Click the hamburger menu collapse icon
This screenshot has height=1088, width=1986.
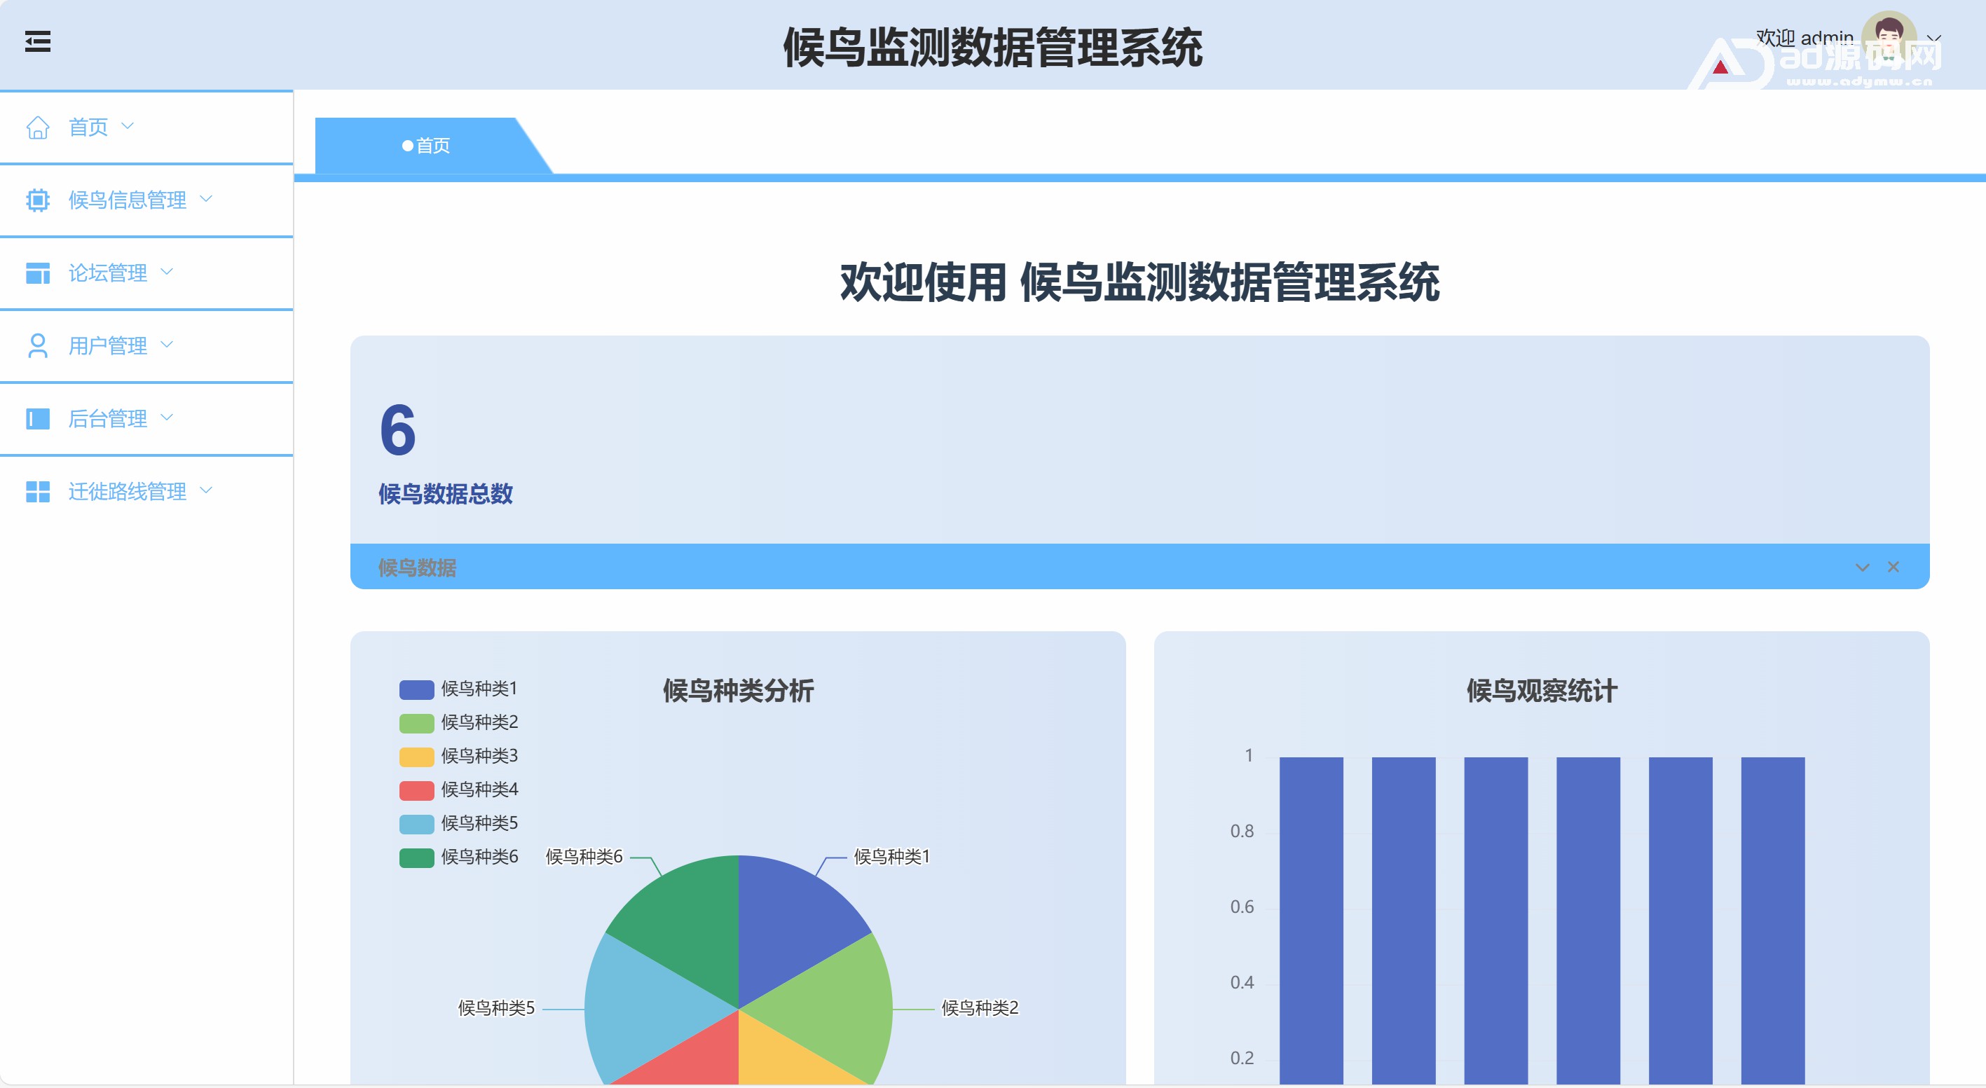[x=38, y=41]
